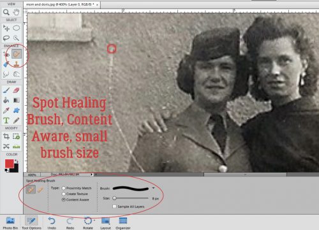Select the Gradient tool
This screenshot has width=319, height=230.
[17, 100]
